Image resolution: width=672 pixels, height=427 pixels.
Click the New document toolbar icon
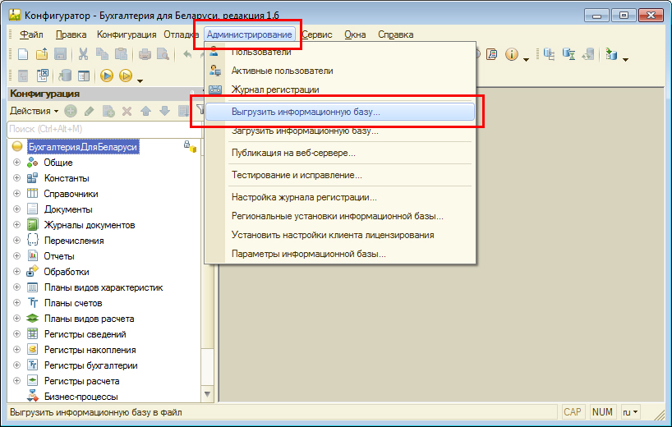(23, 55)
